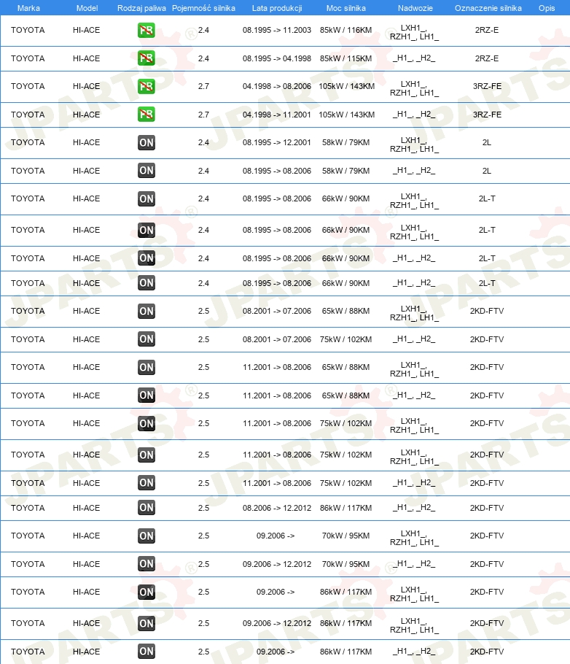Click the Rodzaj paliwa column header
570x664 pixels.
[x=141, y=8]
